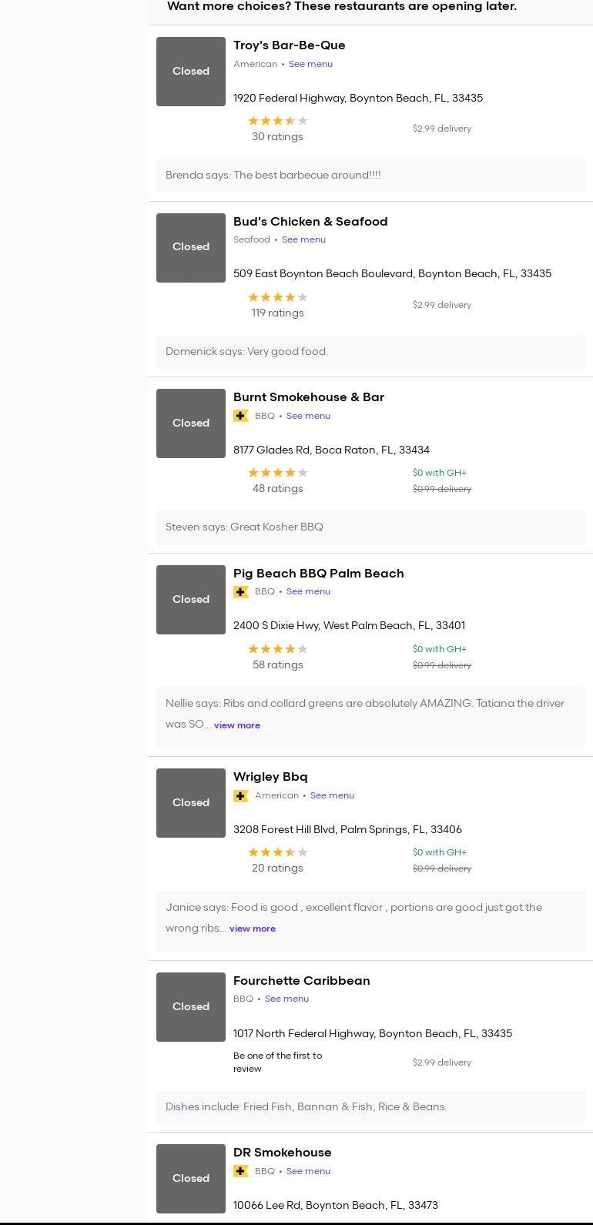Click 119 ratings under Bud's Chicken
Image resolution: width=593 pixels, height=1225 pixels.
click(x=277, y=313)
